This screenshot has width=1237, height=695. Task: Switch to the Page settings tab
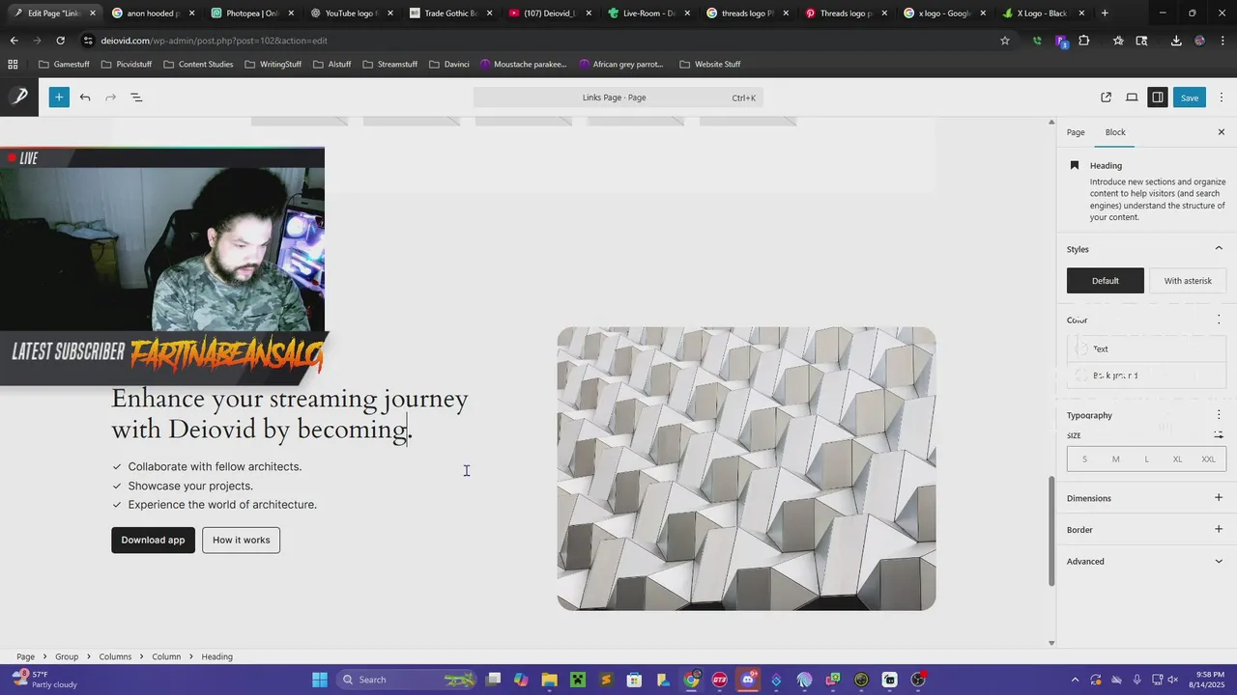[x=1076, y=132]
